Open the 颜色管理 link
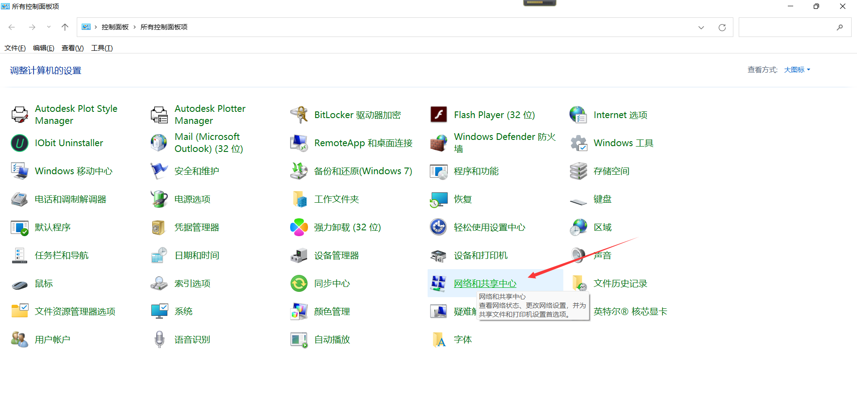Viewport: 857px width, 401px height. click(332, 311)
